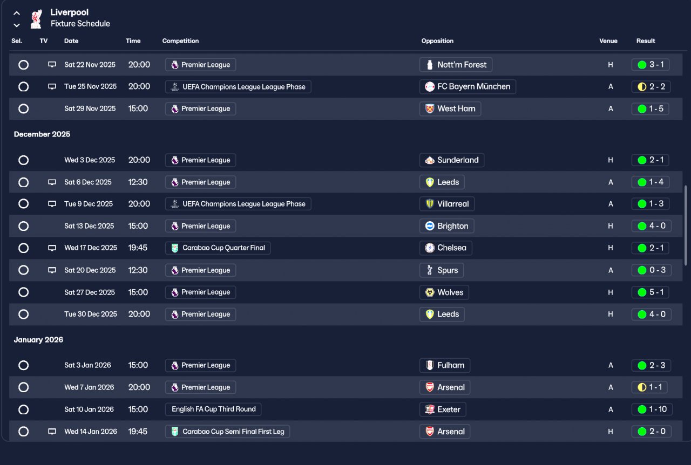View the 2 - 2 result against Bayern
This screenshot has width=691, height=465.
coord(651,87)
